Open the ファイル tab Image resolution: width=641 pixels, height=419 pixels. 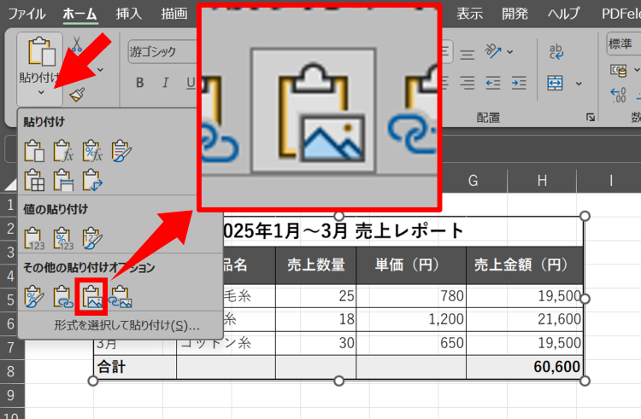coord(26,14)
